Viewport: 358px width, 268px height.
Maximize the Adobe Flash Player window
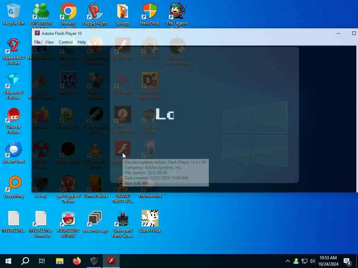coord(353,33)
